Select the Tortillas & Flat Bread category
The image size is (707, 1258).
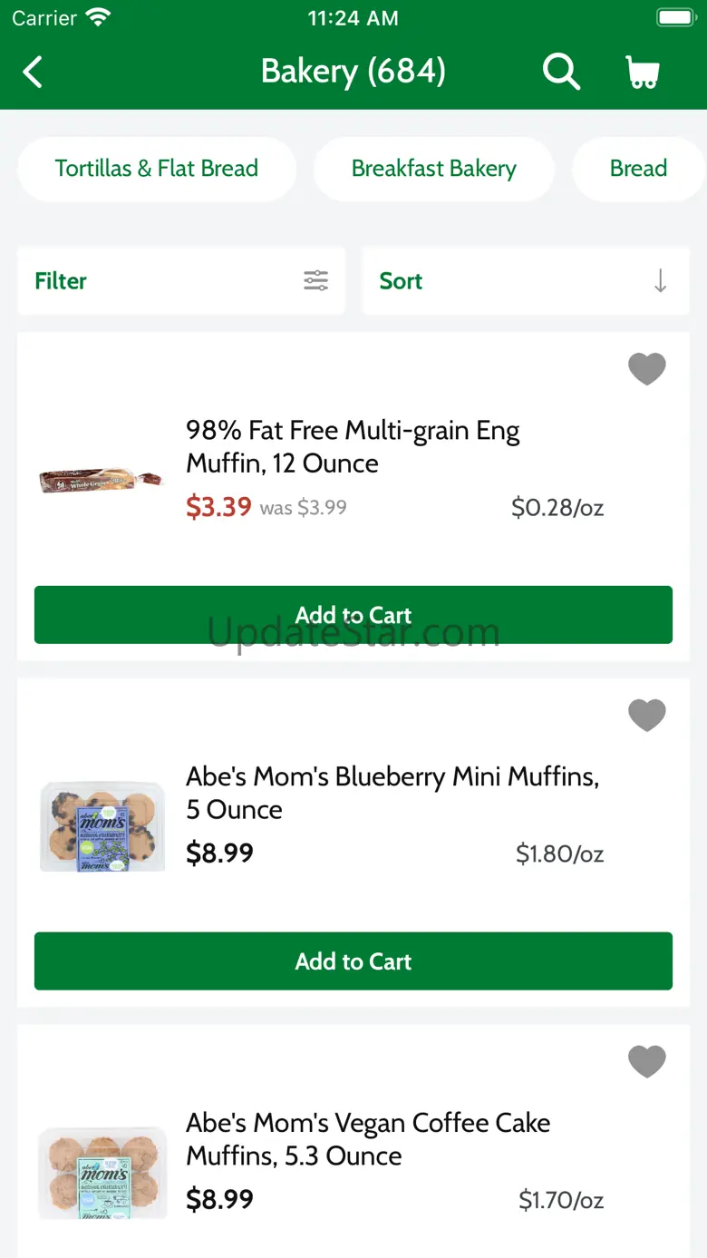[x=157, y=169]
